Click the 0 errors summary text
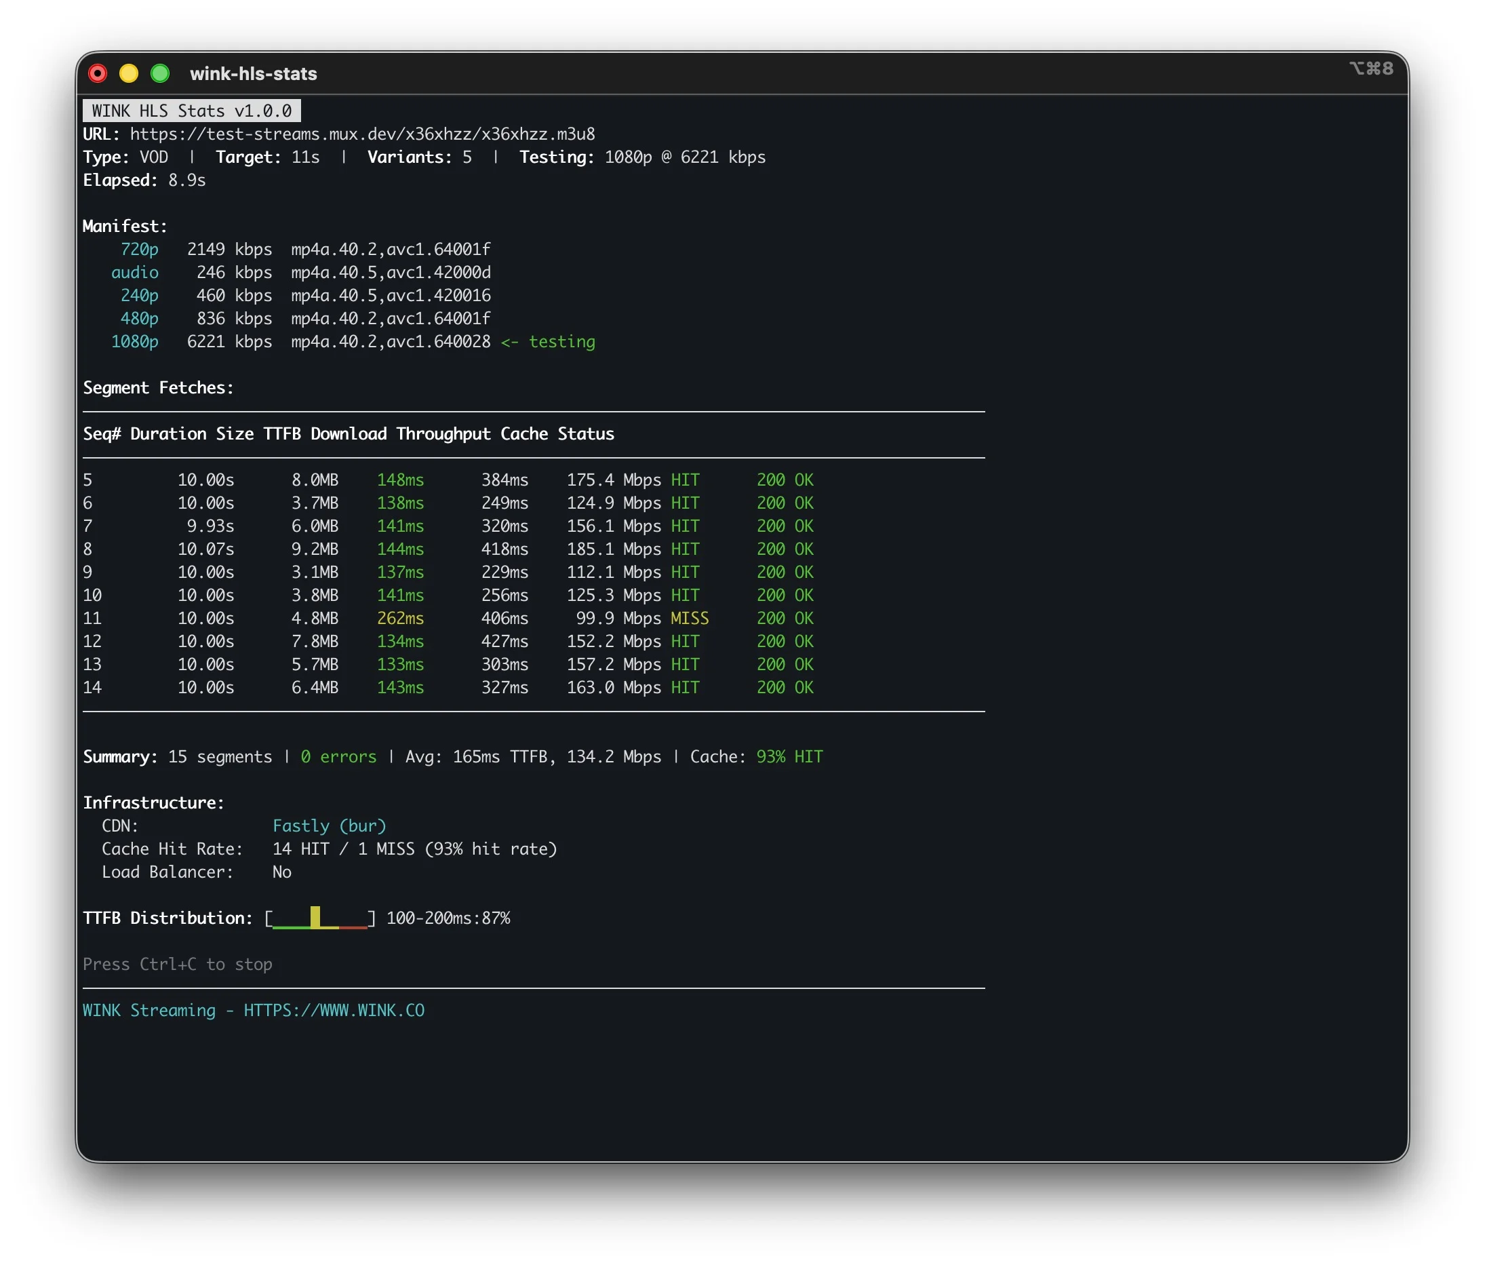 pos(338,757)
